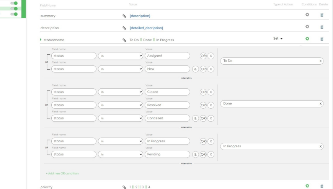Viewport: 333px width, 189px height.
Task: Remove the Cancelled status condition with X
Action: (x=211, y=118)
